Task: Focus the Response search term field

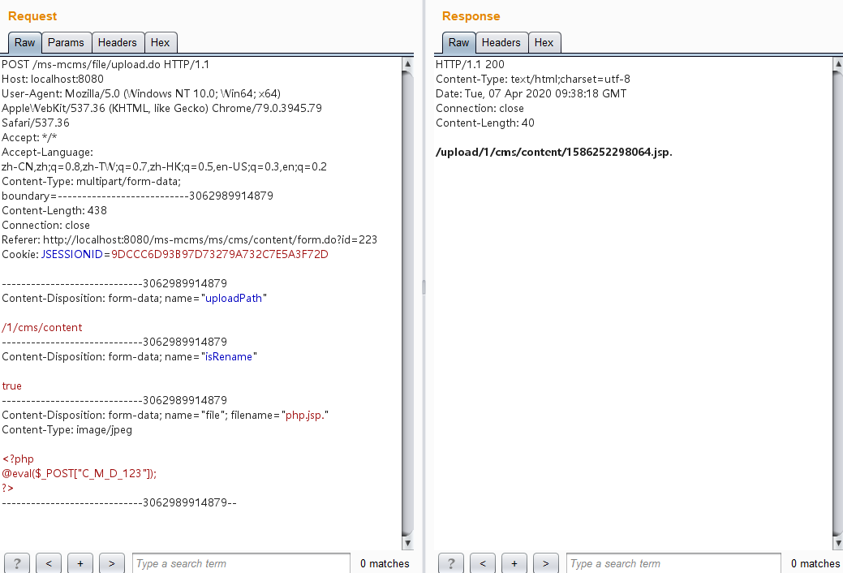Action: (673, 563)
